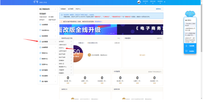Expand 我订购的应用 chevron
The width and height of the screenshot is (203, 103).
click(x=55, y=9)
